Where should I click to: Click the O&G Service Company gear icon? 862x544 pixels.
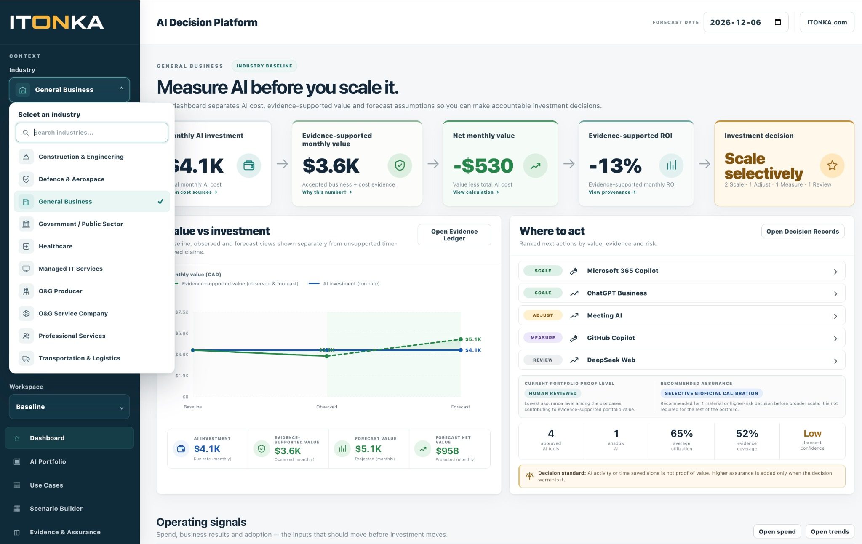click(x=26, y=313)
